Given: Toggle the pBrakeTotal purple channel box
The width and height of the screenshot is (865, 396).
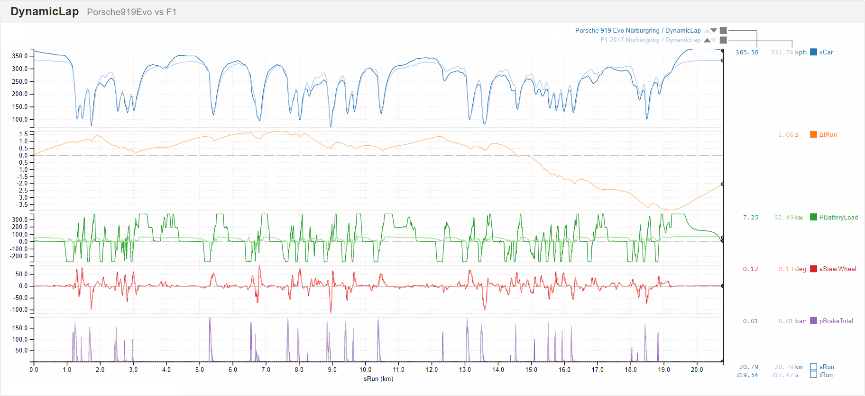Looking at the screenshot, I should 813,321.
